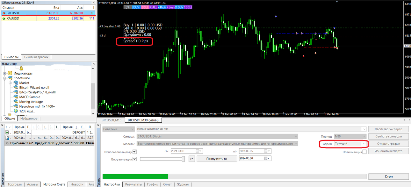The width and height of the screenshot is (411, 187).
Task: Open the График tab in tester
Action: pos(152,184)
